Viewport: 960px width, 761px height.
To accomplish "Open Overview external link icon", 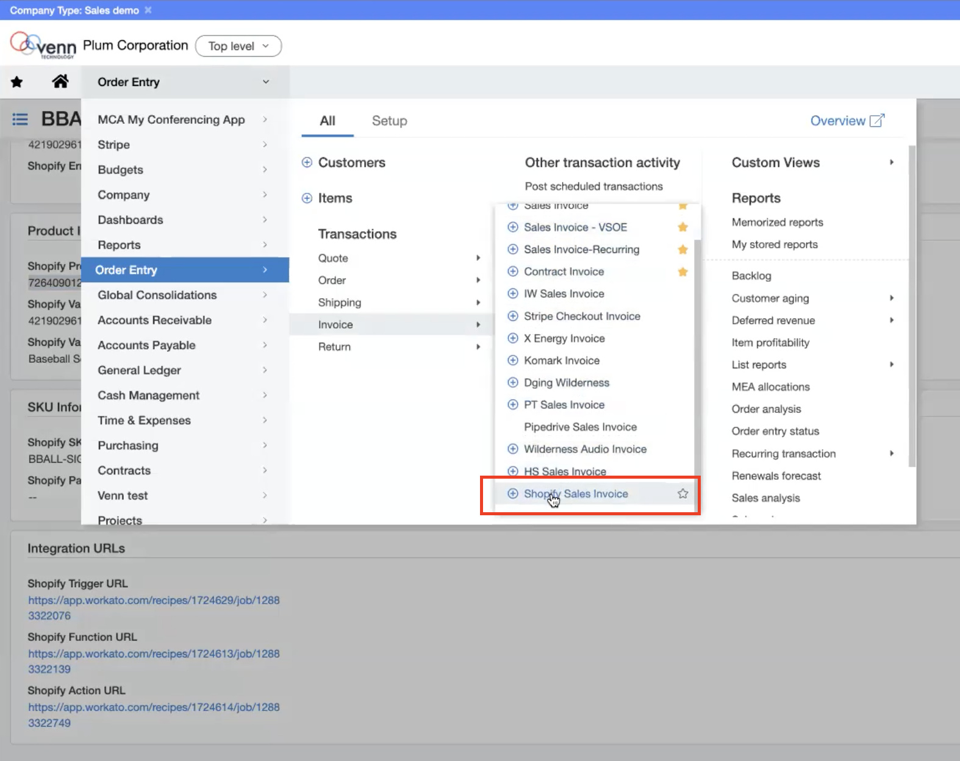I will point(876,120).
